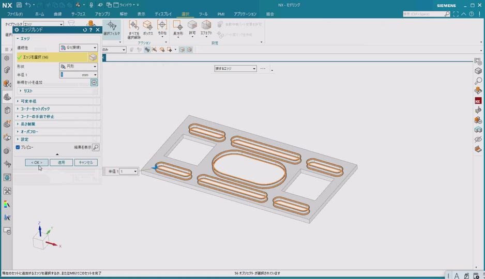The width and height of the screenshot is (485, 279).
Task: Open the ウィンドウ window menu in title bar
Action: point(126,5)
